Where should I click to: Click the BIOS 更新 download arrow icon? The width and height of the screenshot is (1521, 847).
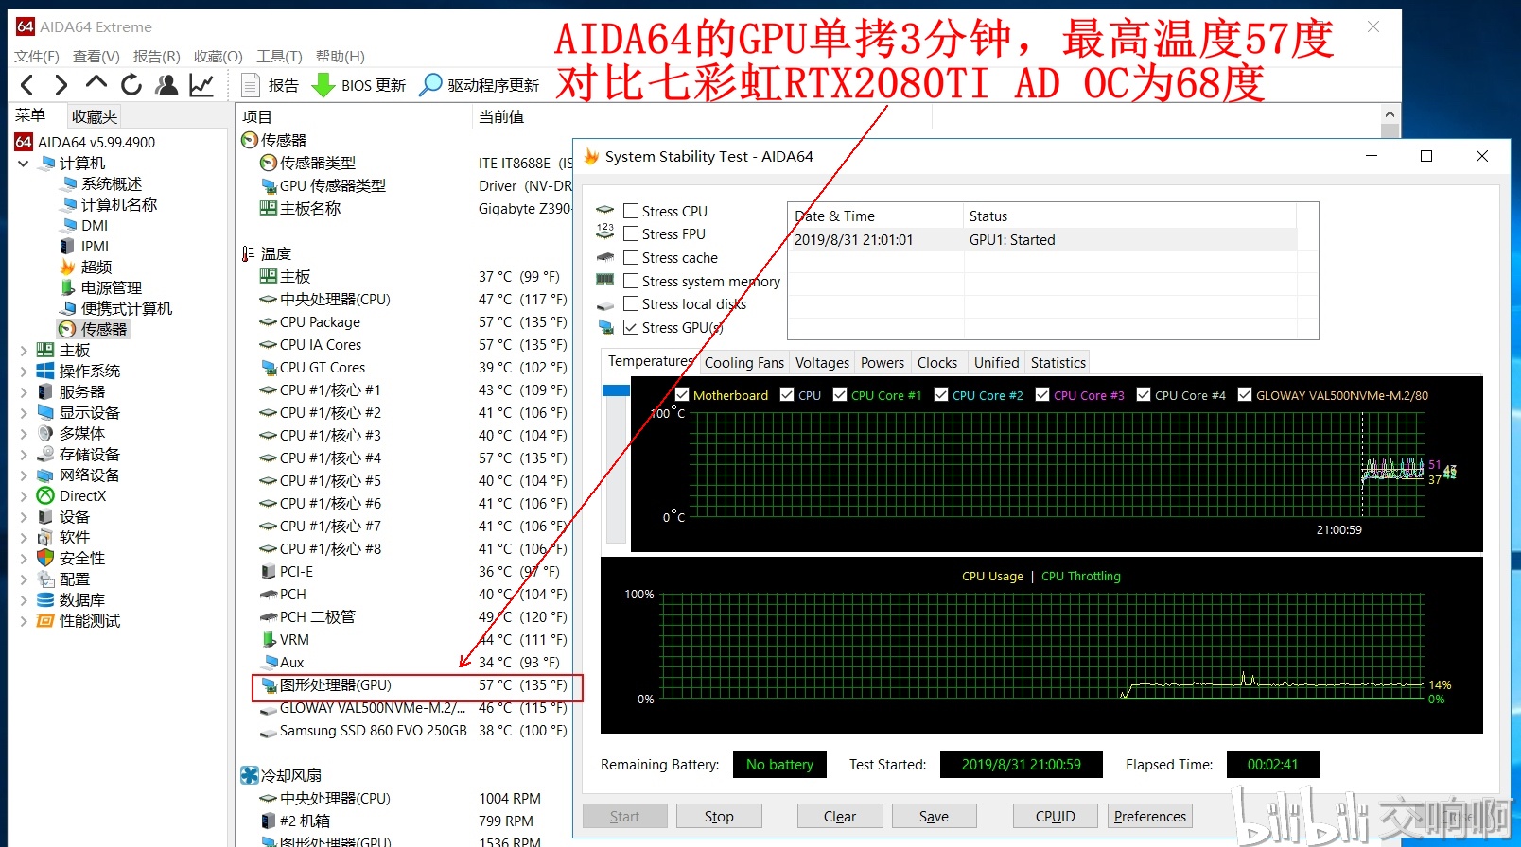[x=323, y=85]
